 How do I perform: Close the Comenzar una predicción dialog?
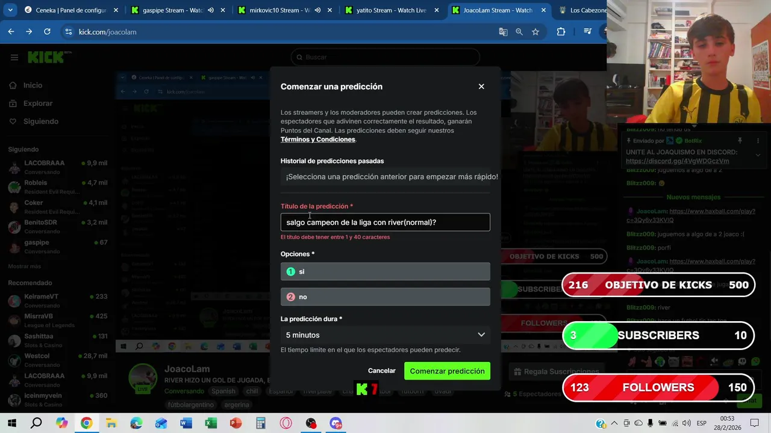click(481, 87)
